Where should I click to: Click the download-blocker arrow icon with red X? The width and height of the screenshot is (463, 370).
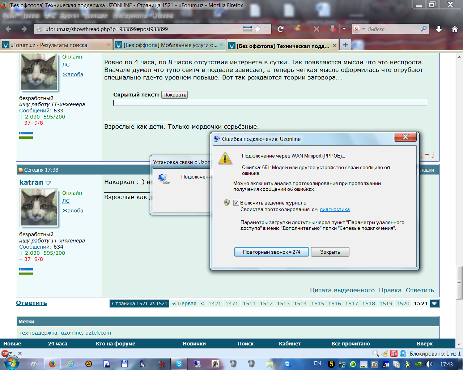click(333, 29)
